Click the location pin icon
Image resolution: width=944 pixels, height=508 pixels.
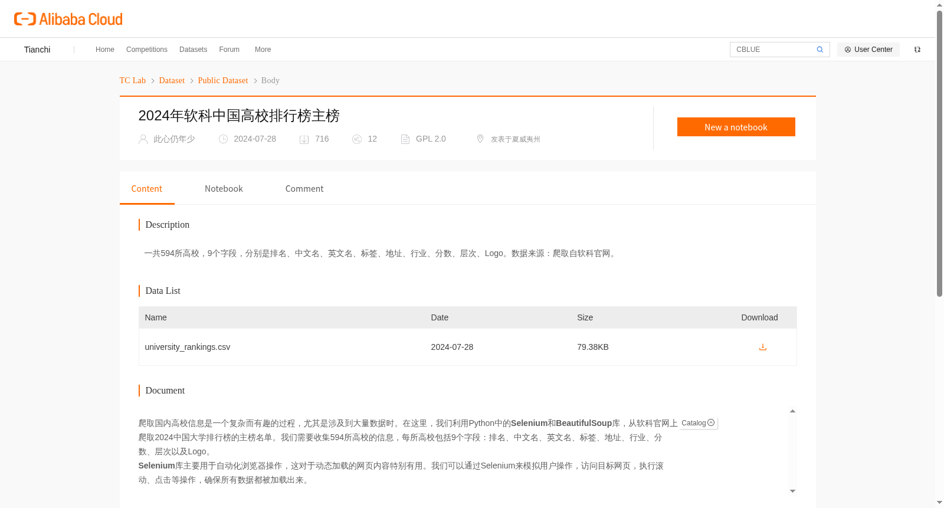click(x=480, y=139)
